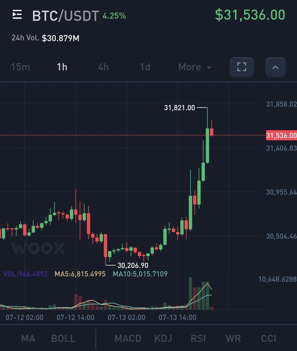Image resolution: width=297 pixels, height=351 pixels.
Task: Turn on the WR indicator
Action: [233, 339]
